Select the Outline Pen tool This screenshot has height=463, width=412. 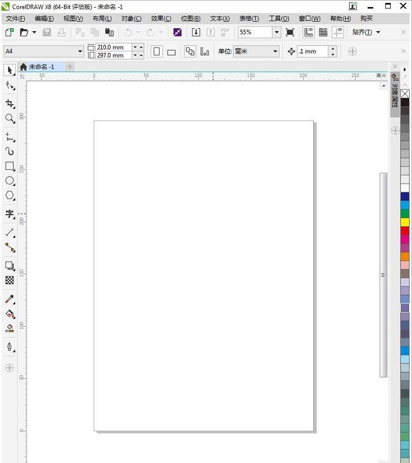(x=10, y=347)
